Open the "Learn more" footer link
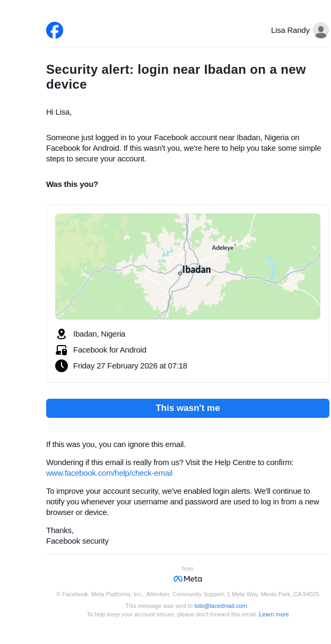 [x=274, y=614]
